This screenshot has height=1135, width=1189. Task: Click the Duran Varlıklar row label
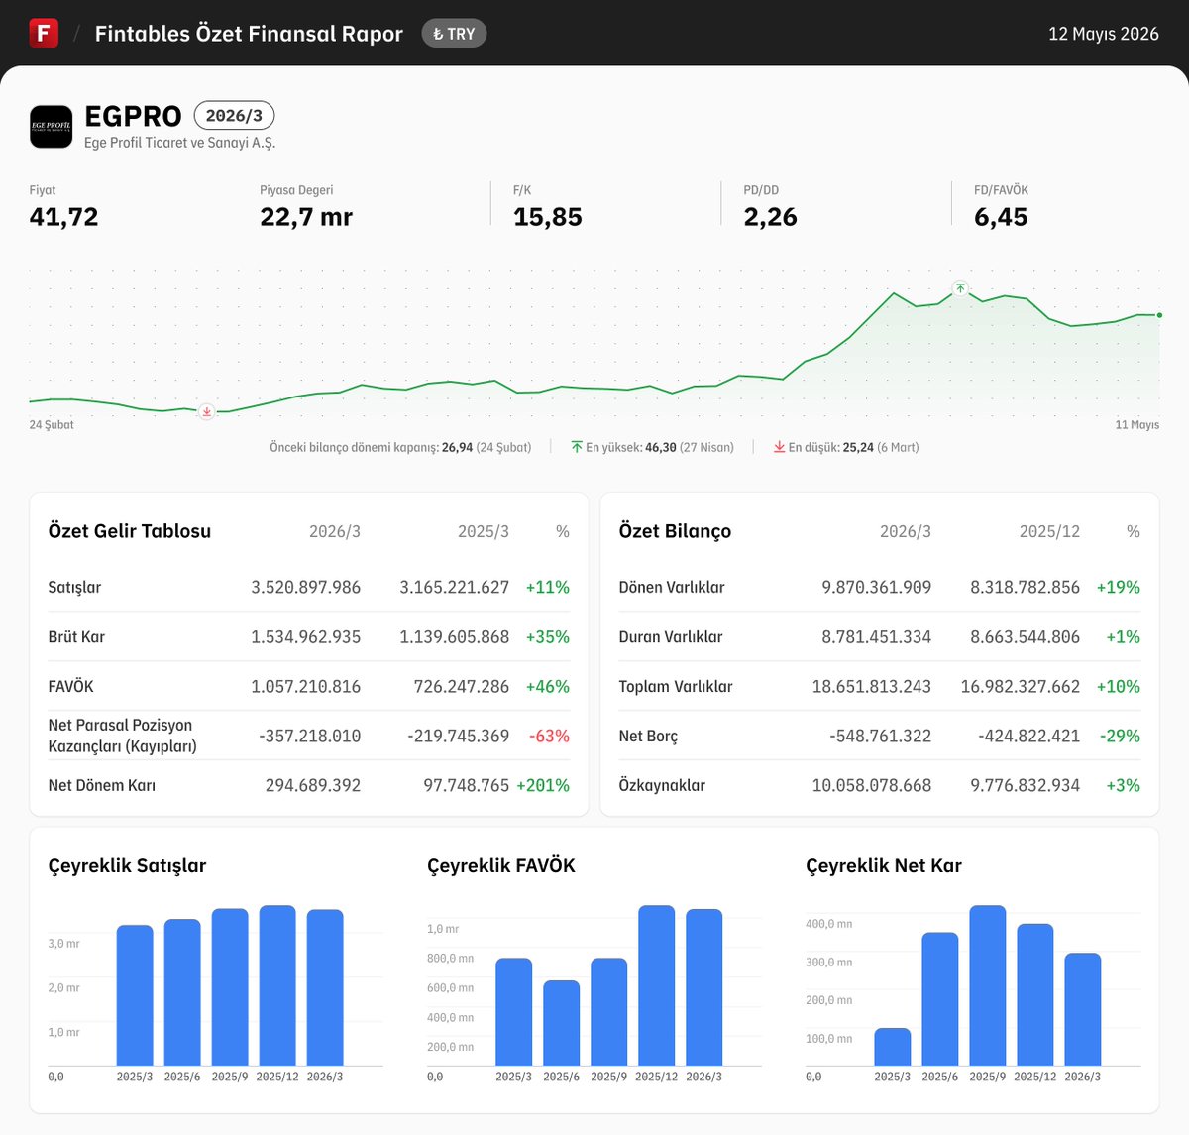(671, 636)
